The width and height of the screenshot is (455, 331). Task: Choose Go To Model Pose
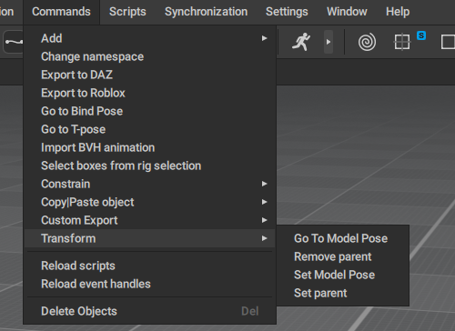pyautogui.click(x=343, y=238)
